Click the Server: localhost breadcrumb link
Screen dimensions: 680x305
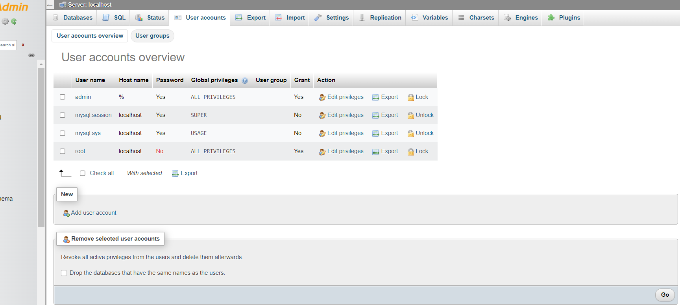pyautogui.click(x=90, y=5)
